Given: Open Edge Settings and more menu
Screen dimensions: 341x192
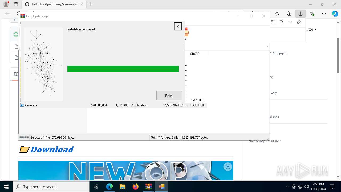Looking at the screenshot, I should (x=324, y=14).
